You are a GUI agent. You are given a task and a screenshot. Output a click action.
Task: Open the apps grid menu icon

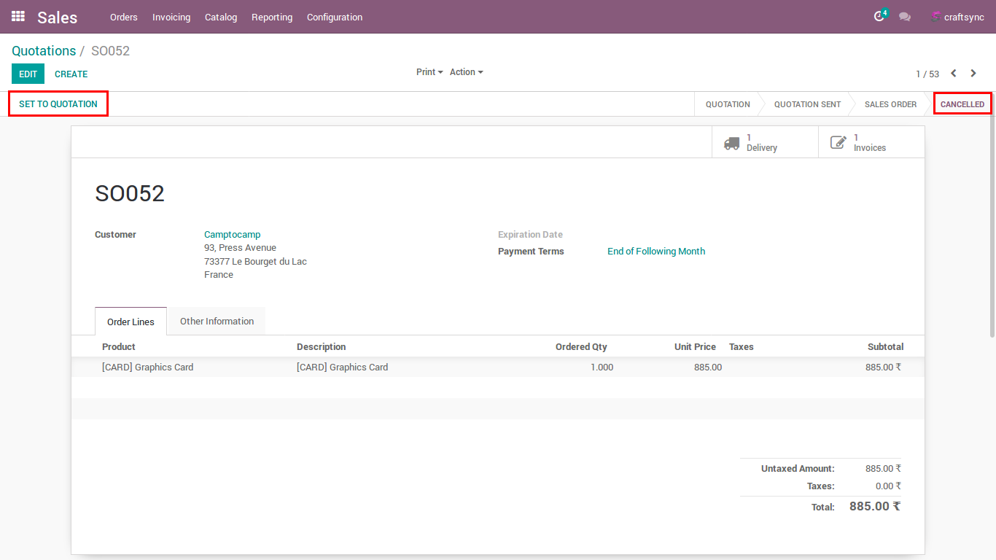18,16
